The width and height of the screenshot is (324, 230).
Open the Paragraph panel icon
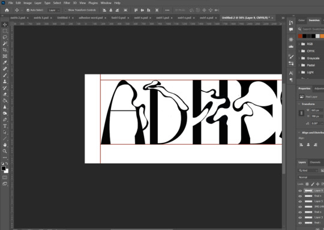tap(291, 80)
